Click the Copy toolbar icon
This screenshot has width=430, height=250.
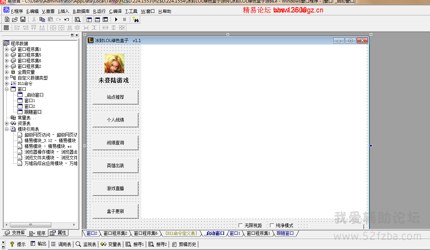point(42,20)
